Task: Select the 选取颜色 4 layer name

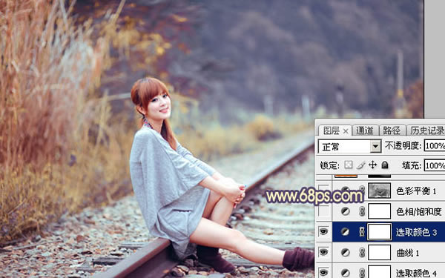Action: (x=416, y=273)
